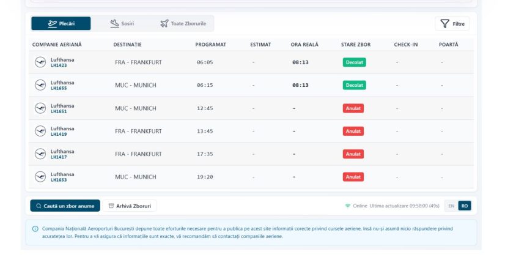The height and width of the screenshot is (257, 505).
Task: Select the flight number LH1653 link
Action: 59,180
